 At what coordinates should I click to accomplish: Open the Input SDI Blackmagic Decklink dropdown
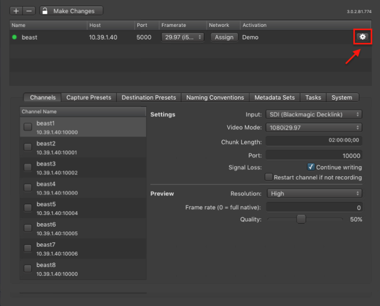(314, 115)
